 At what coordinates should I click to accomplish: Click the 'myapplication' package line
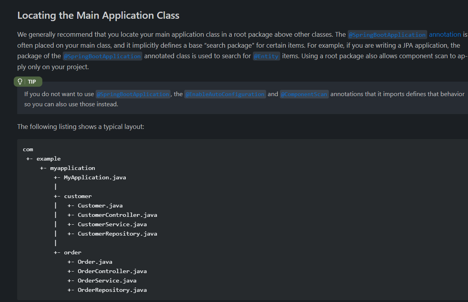[x=73, y=168]
